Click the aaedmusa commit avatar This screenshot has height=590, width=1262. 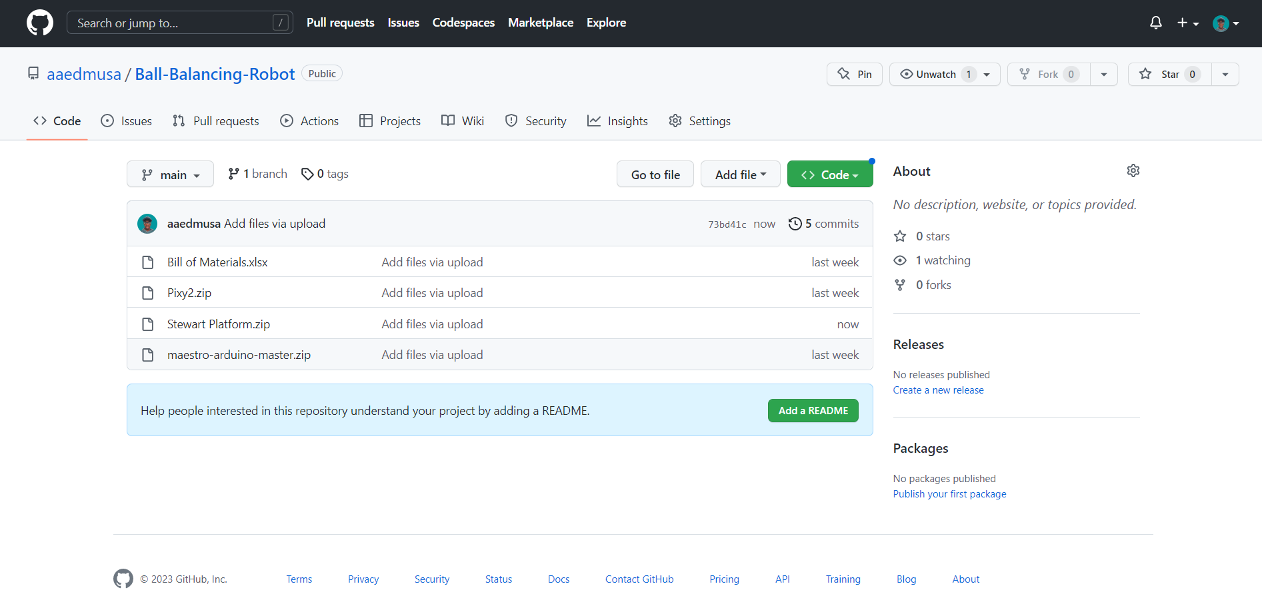(147, 224)
